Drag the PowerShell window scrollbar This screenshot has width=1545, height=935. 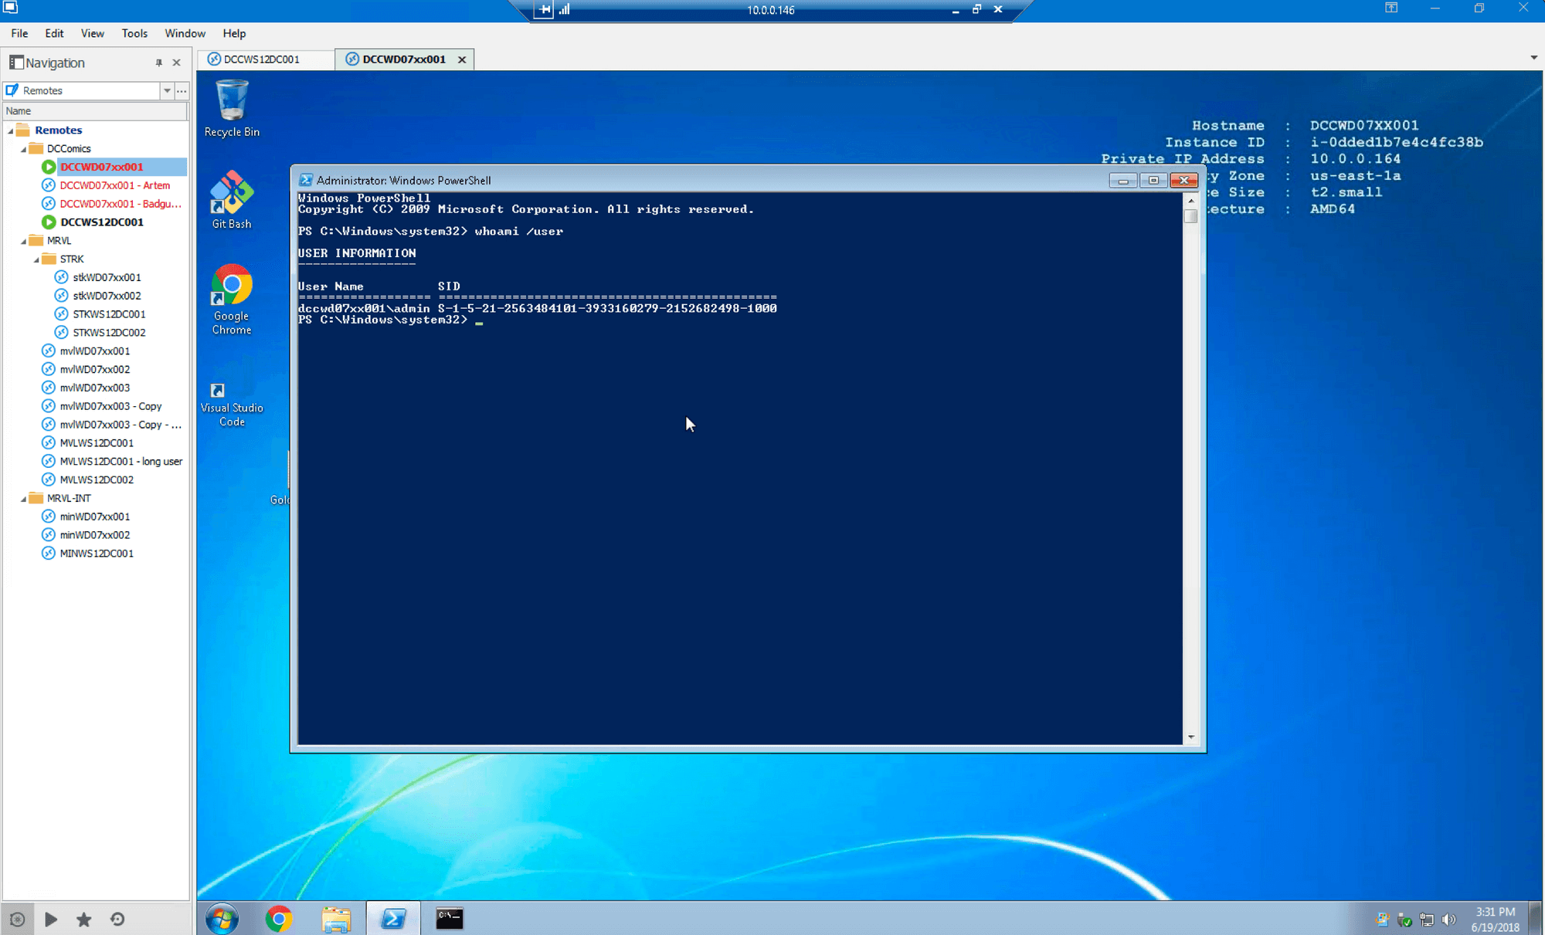click(x=1190, y=212)
